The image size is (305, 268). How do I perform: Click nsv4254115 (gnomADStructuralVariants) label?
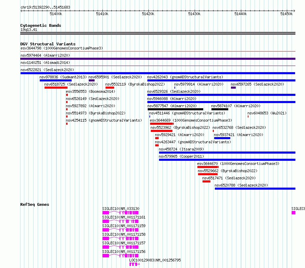tap(104, 120)
